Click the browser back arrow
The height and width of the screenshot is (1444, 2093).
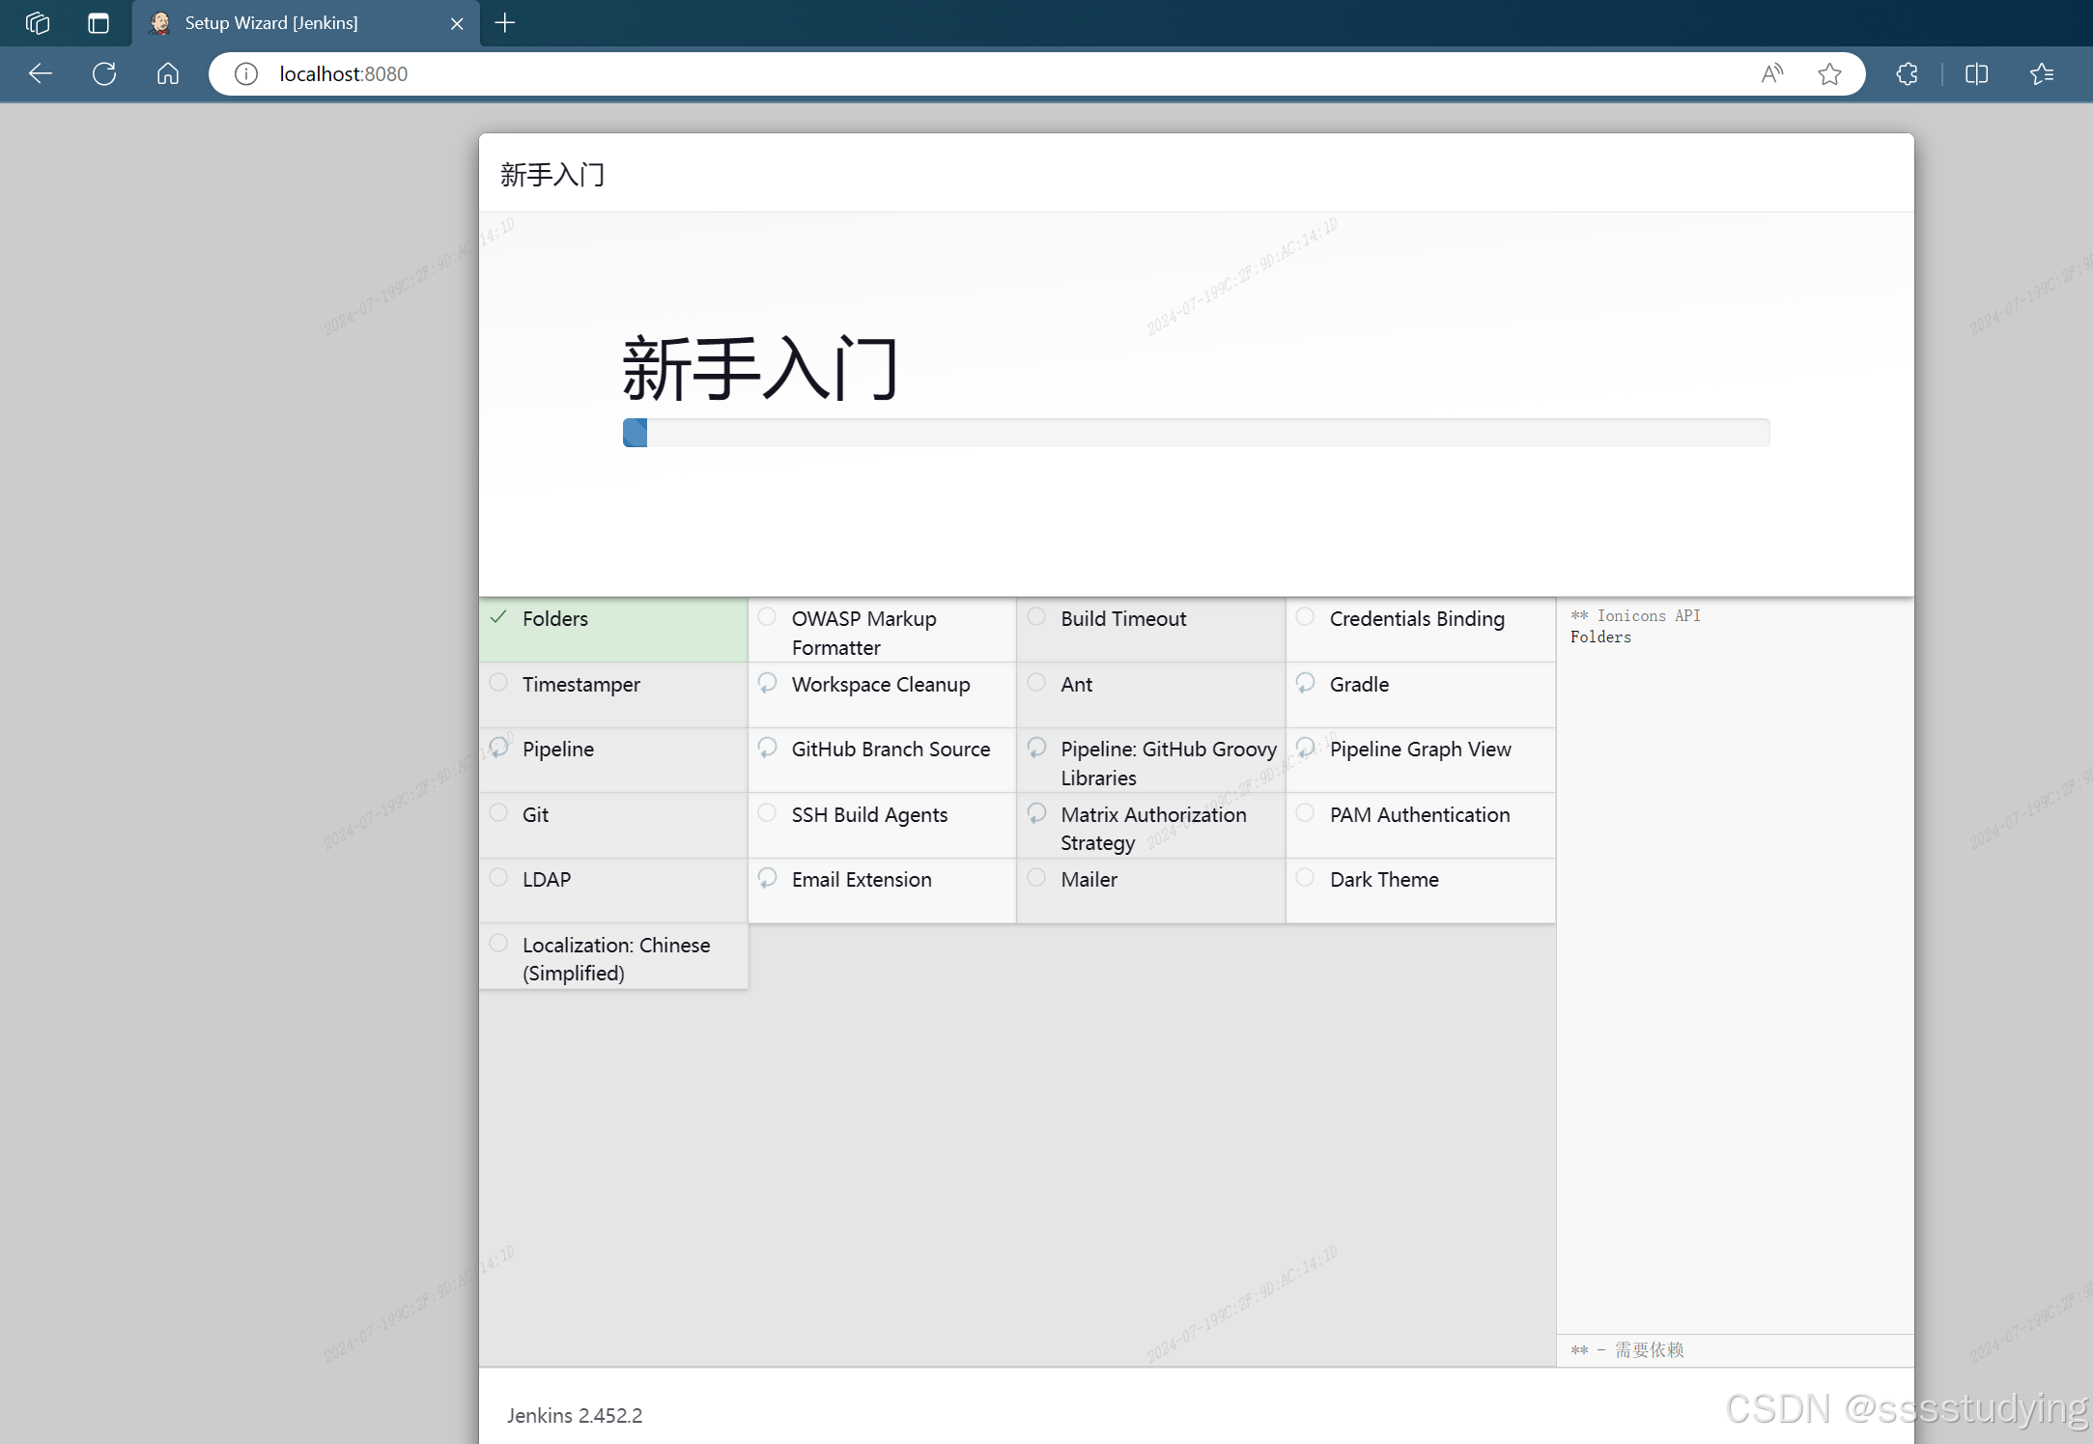41,73
